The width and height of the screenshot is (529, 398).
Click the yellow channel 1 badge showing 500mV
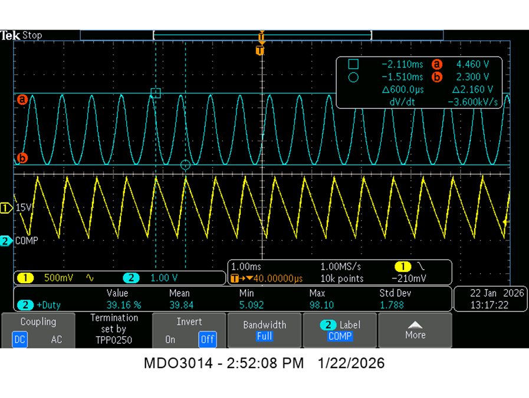(25, 278)
